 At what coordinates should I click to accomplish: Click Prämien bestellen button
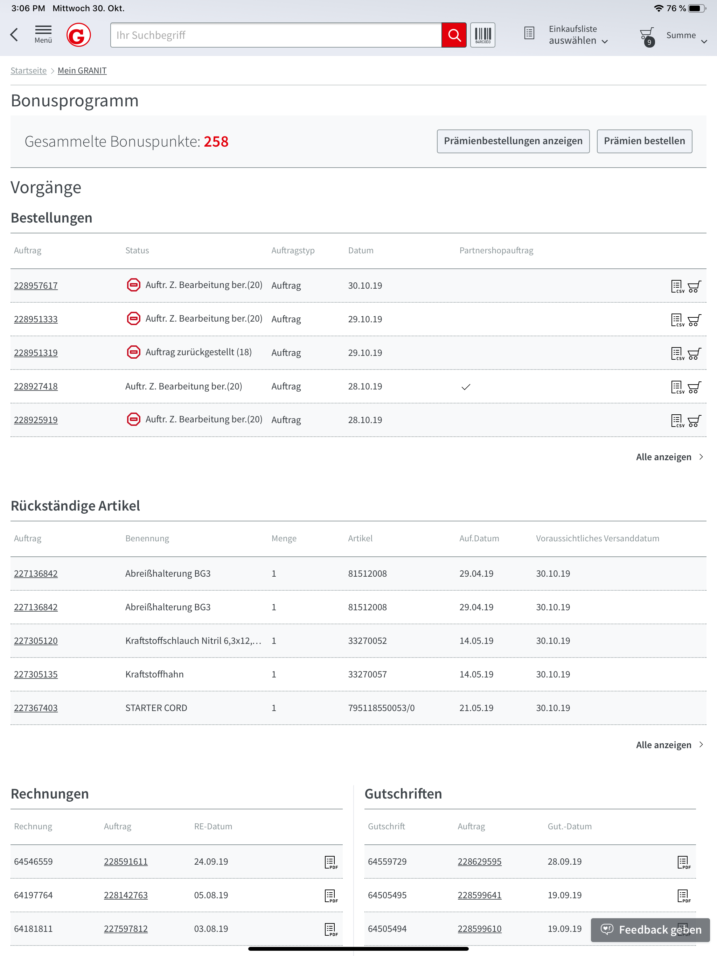[644, 141]
